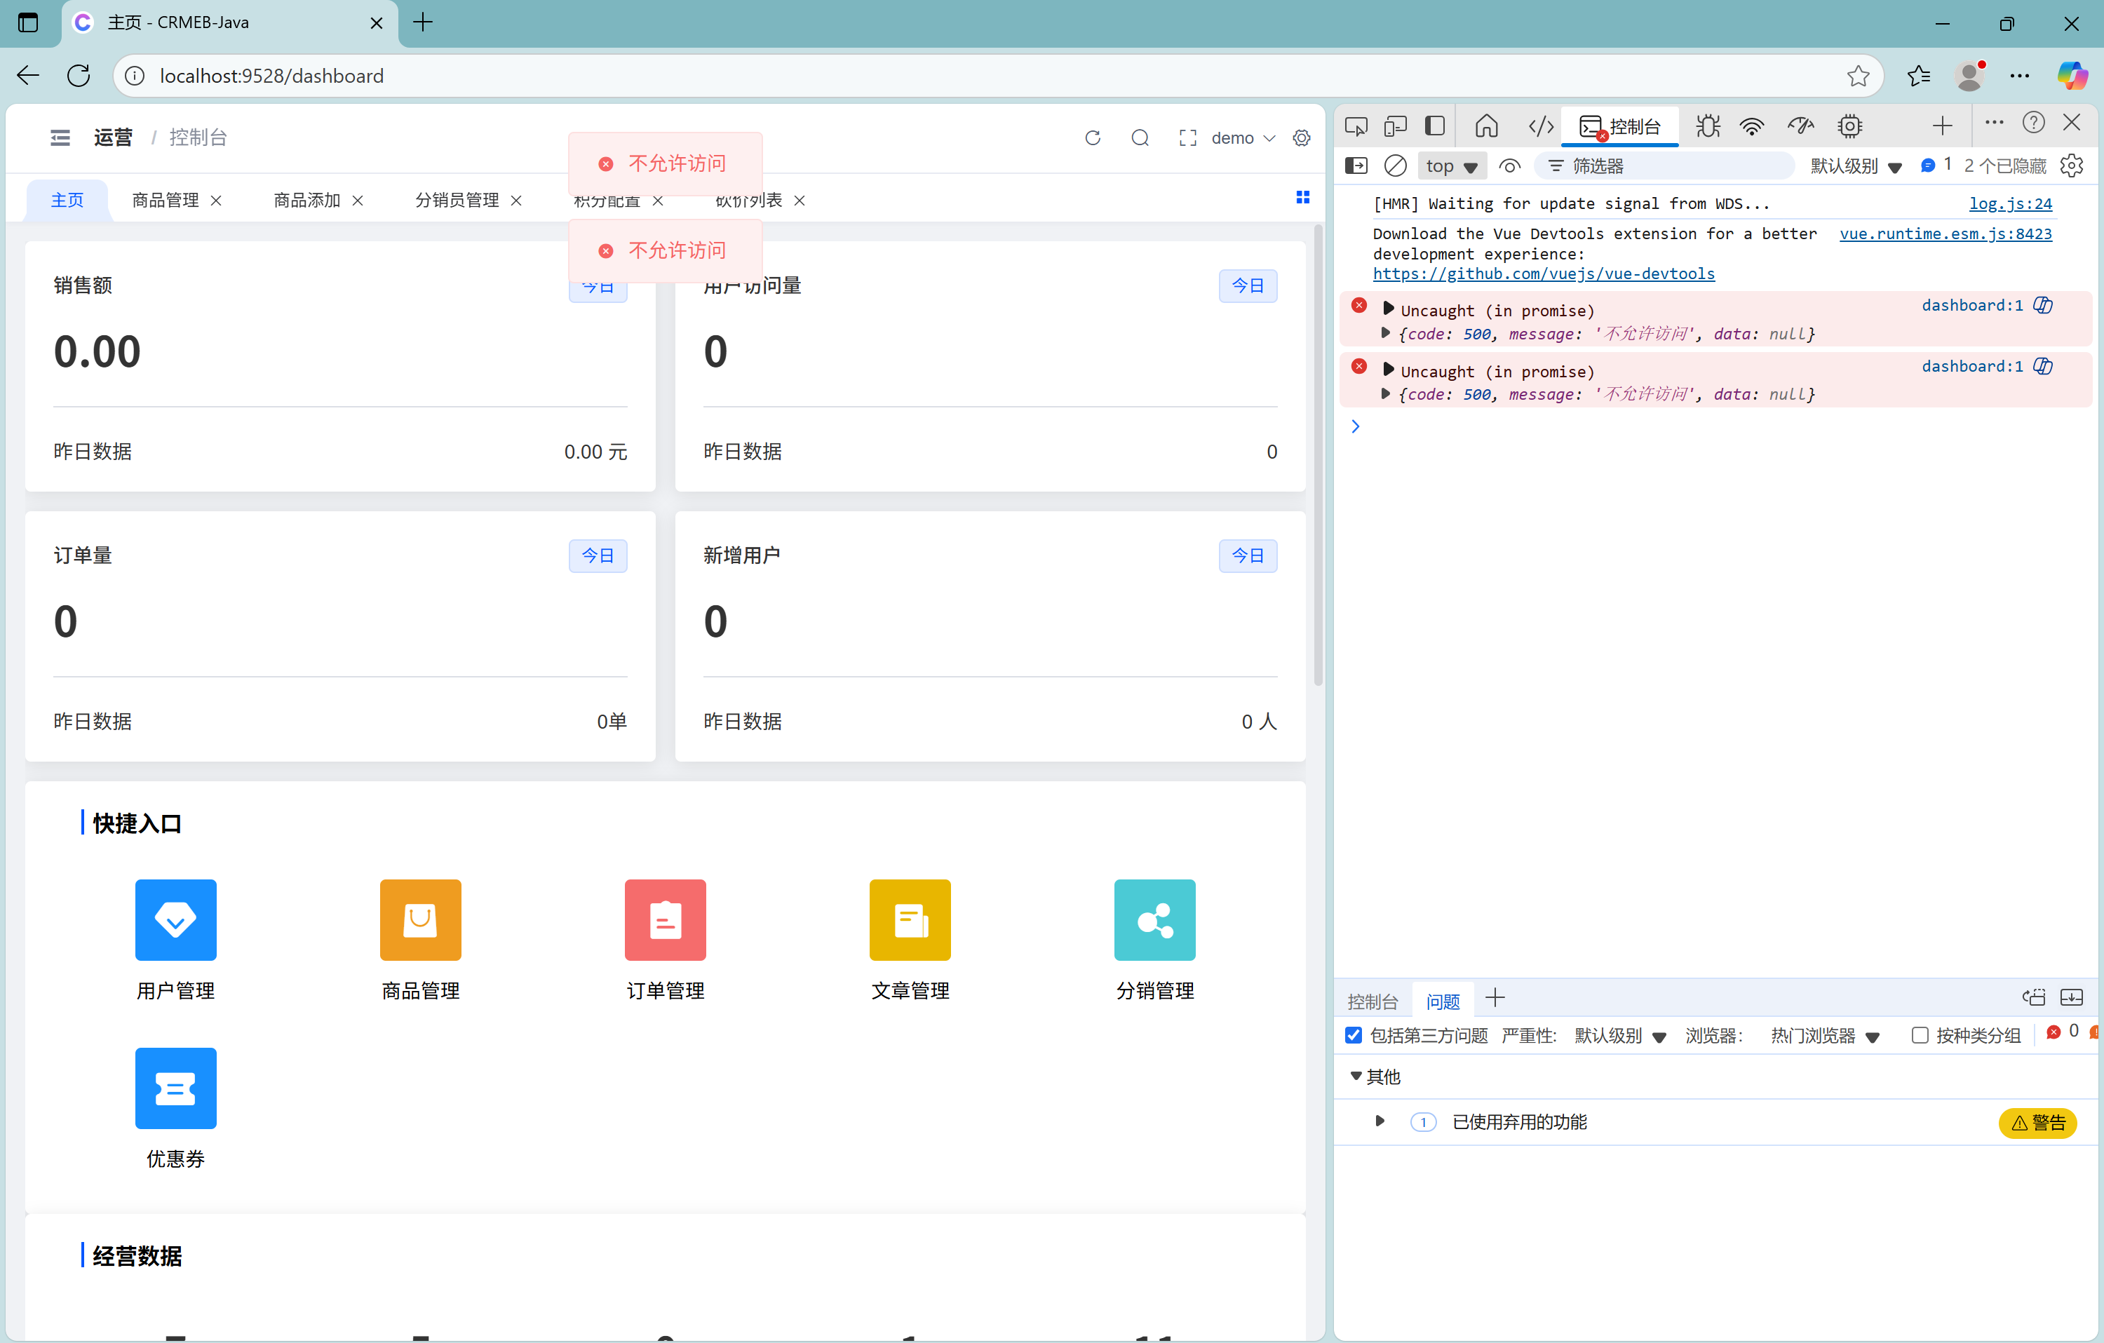Toggle device emulation in DevTools
This screenshot has height=1343, width=2104.
(x=1396, y=126)
